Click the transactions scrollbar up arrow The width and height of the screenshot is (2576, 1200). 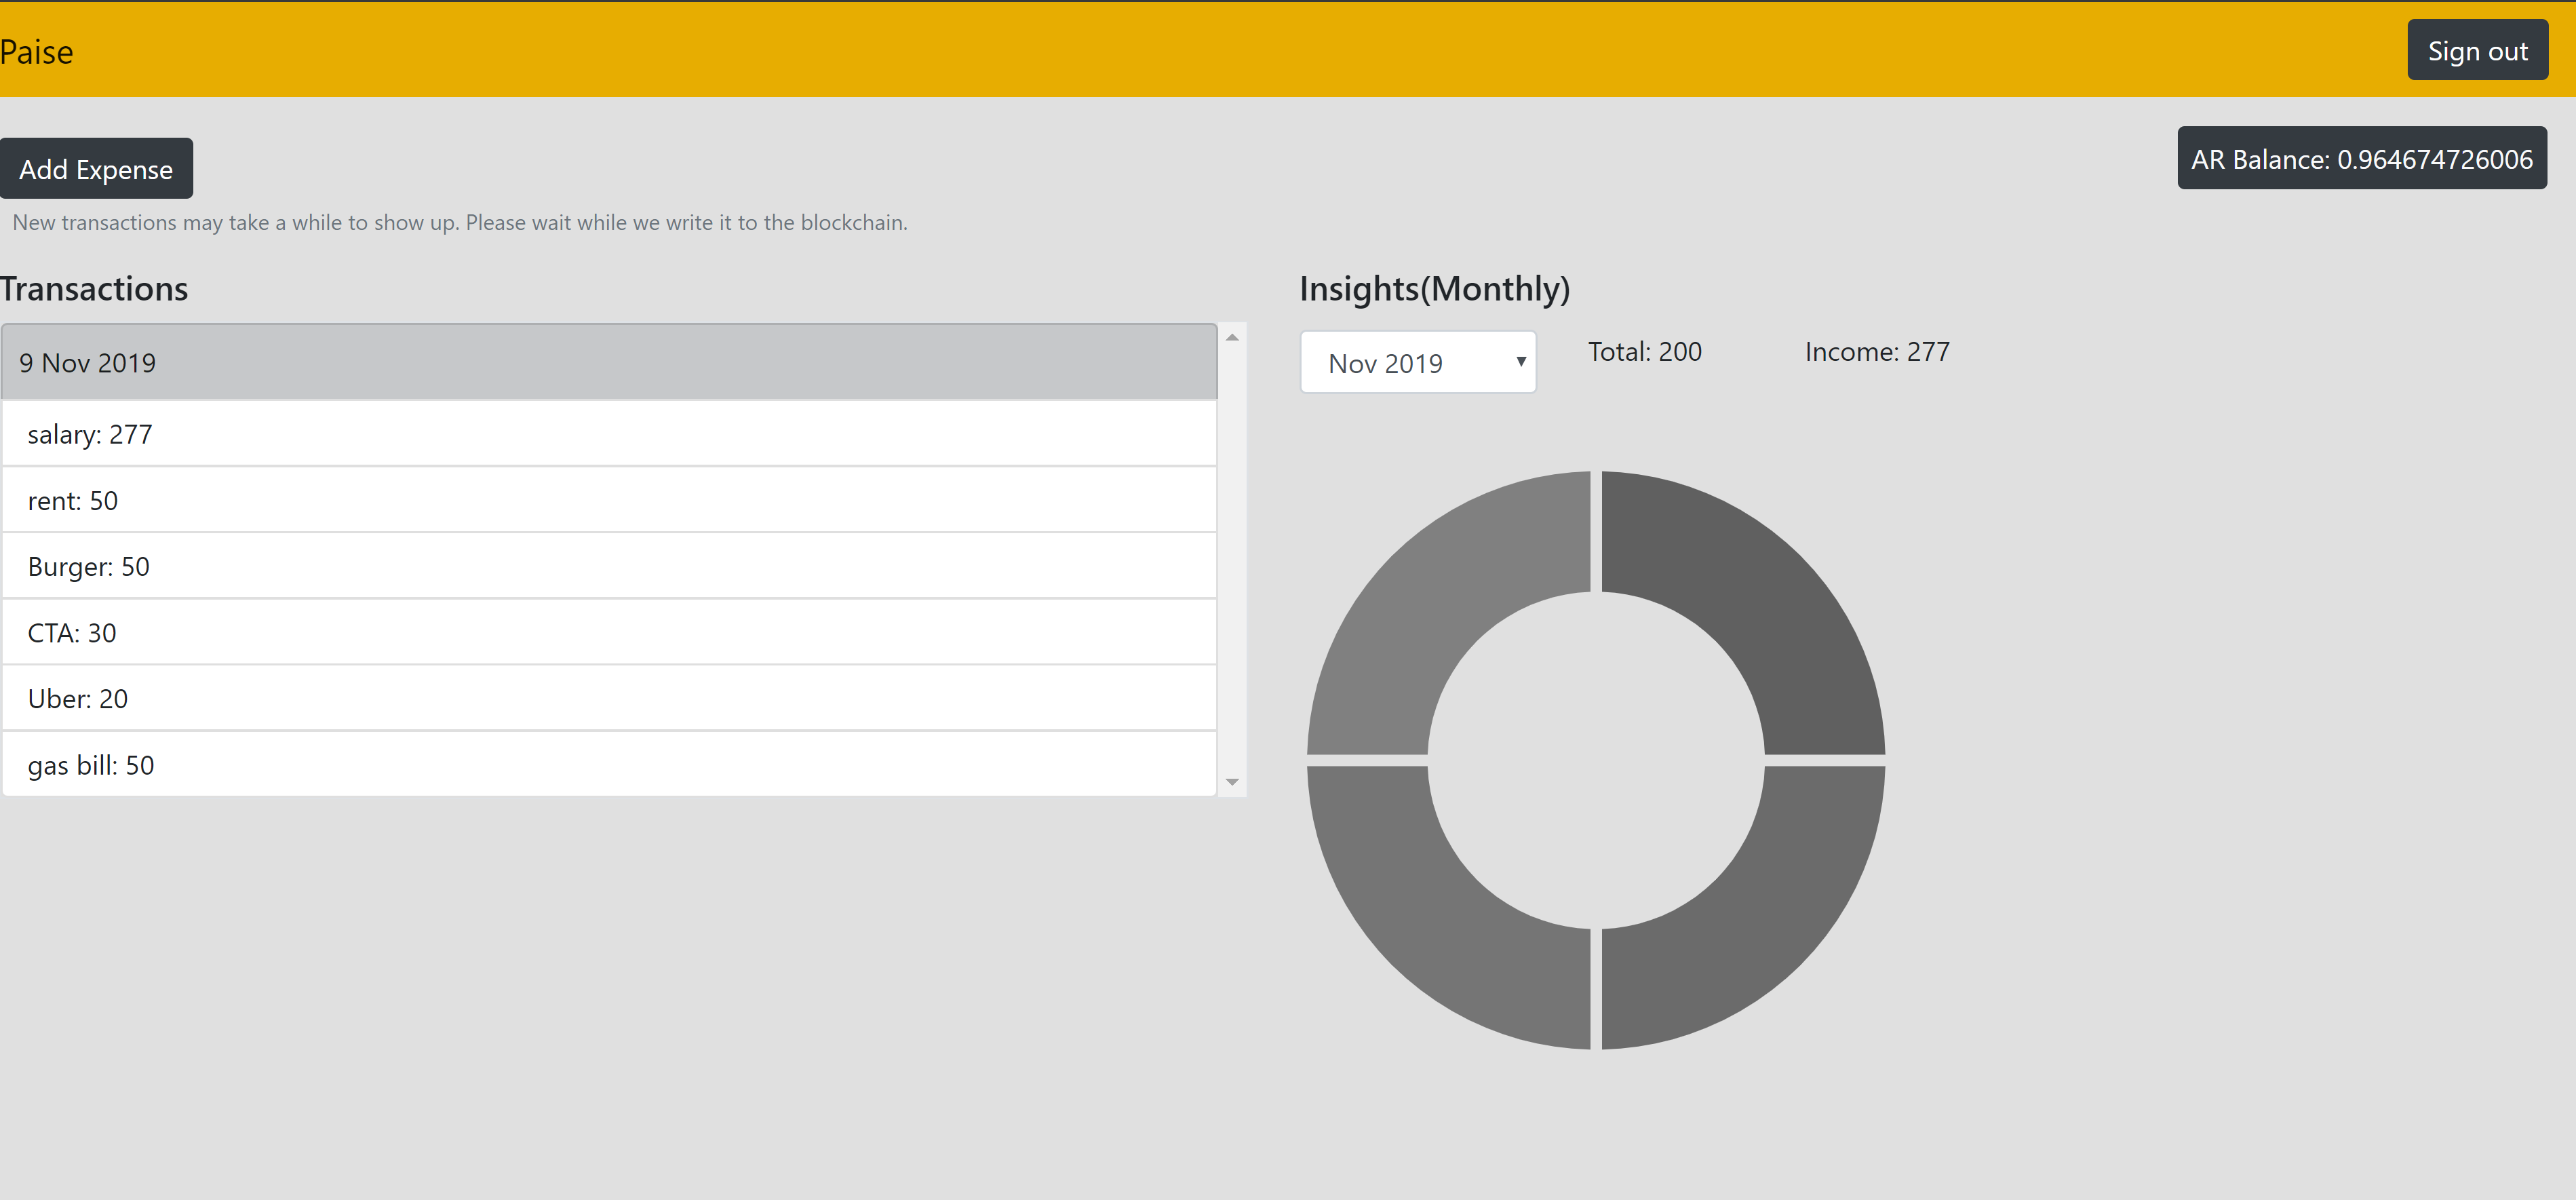tap(1232, 338)
